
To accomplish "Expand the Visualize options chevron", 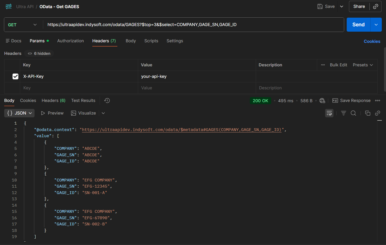I will (x=103, y=113).
